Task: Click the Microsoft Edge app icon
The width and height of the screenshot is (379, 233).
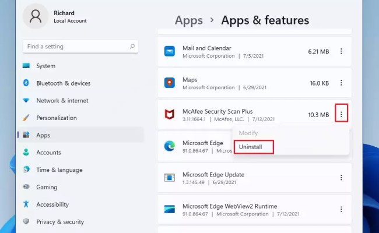Action: pos(170,146)
